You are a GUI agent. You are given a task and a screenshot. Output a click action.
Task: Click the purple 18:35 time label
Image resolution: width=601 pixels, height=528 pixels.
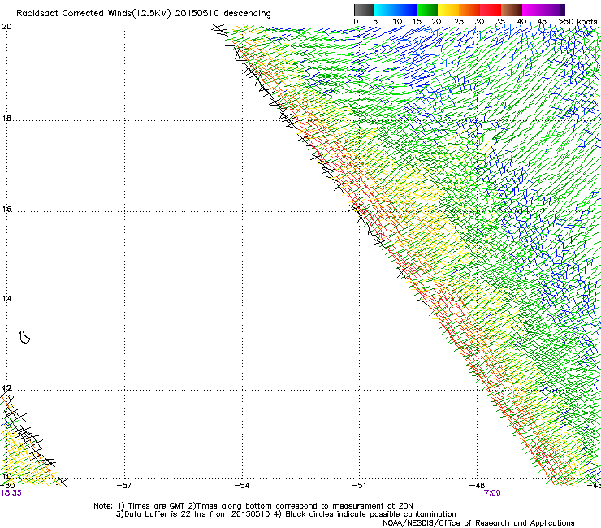(11, 493)
